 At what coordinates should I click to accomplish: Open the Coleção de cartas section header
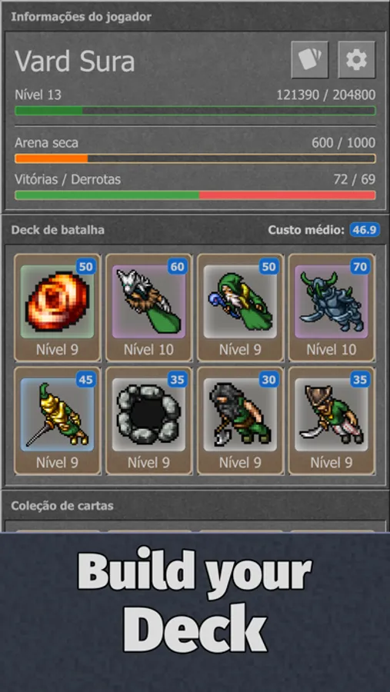click(62, 506)
